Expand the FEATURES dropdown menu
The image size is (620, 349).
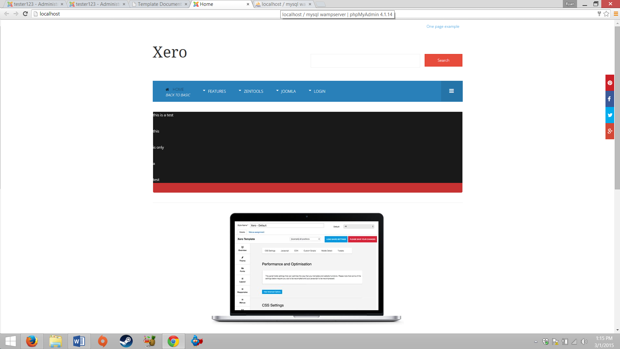(214, 91)
